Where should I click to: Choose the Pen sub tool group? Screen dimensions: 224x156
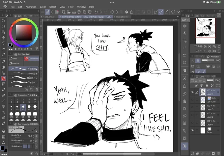click(x=16, y=58)
